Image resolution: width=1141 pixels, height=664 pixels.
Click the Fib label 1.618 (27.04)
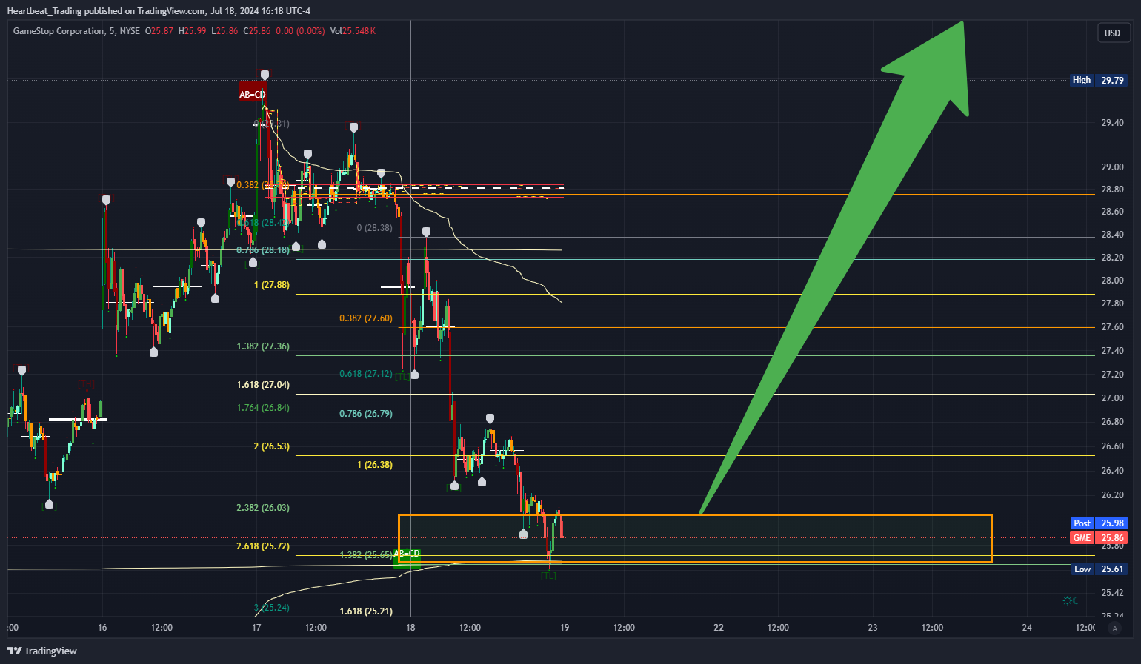click(263, 385)
